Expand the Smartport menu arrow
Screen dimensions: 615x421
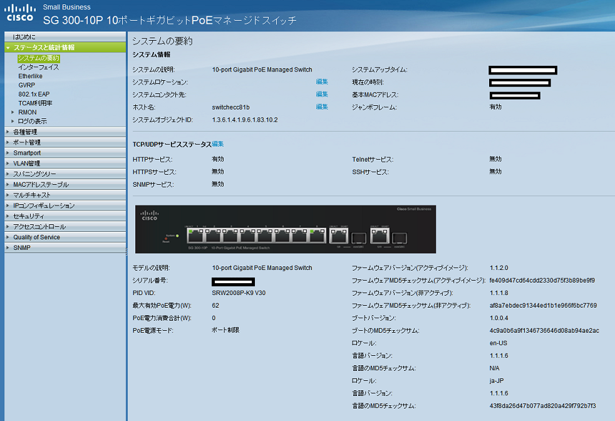click(x=8, y=153)
